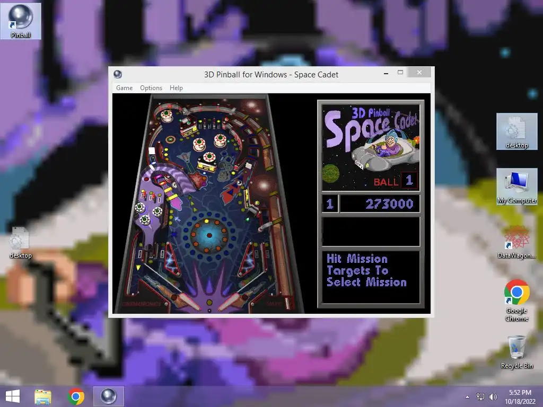Click the 273000 score display
Screen dimensions: 543x407
pyautogui.click(x=380, y=204)
